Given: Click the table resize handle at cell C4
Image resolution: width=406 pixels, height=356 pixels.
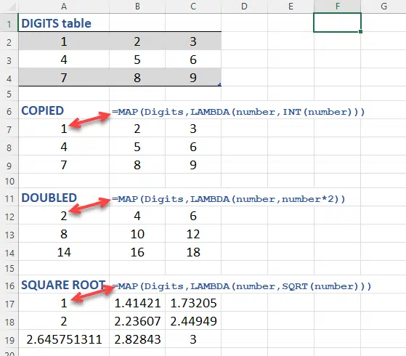Looking at the screenshot, I should (x=219, y=84).
